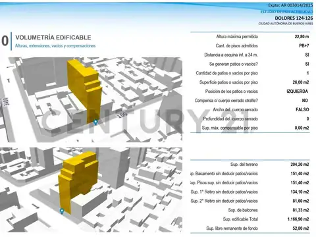The height and width of the screenshot is (237, 316).
Task: Click 'Profundidad del cuerpo cerrado' label
Action: pos(230,118)
